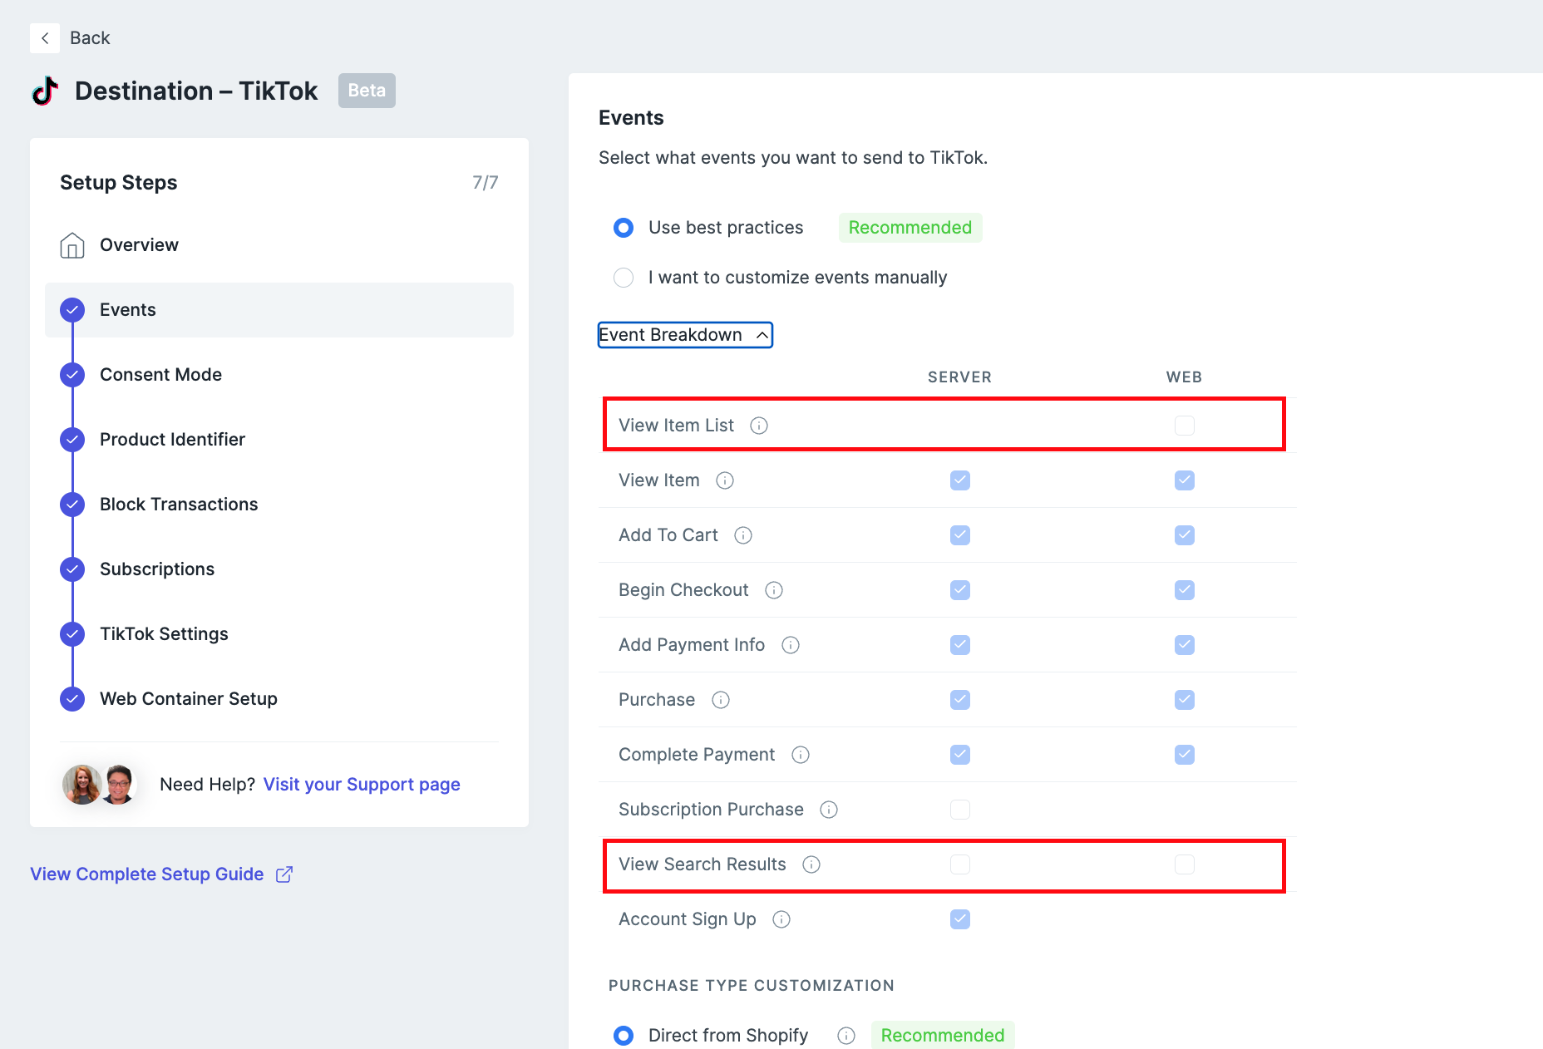This screenshot has width=1543, height=1049.
Task: Open the Product Identifier setup step
Action: click(279, 440)
